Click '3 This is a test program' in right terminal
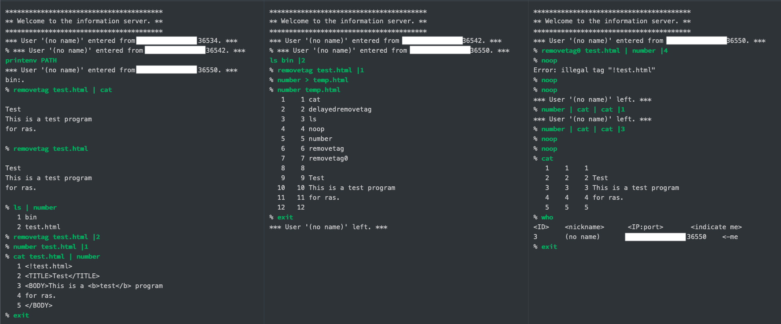This screenshot has width=781, height=324. tap(631, 188)
